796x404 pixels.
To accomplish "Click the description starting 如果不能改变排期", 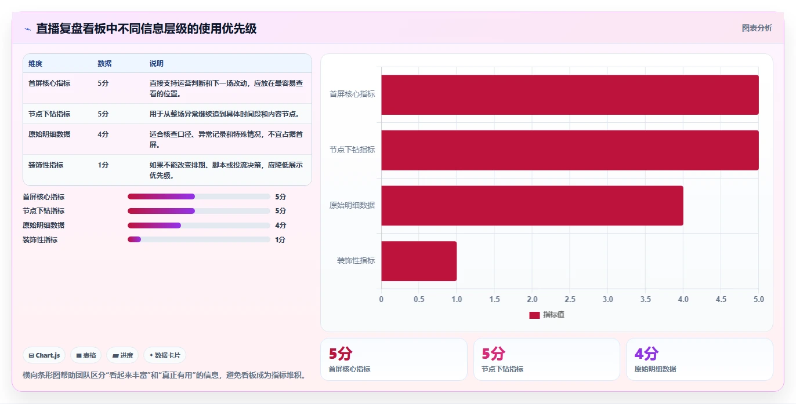I will [x=226, y=170].
